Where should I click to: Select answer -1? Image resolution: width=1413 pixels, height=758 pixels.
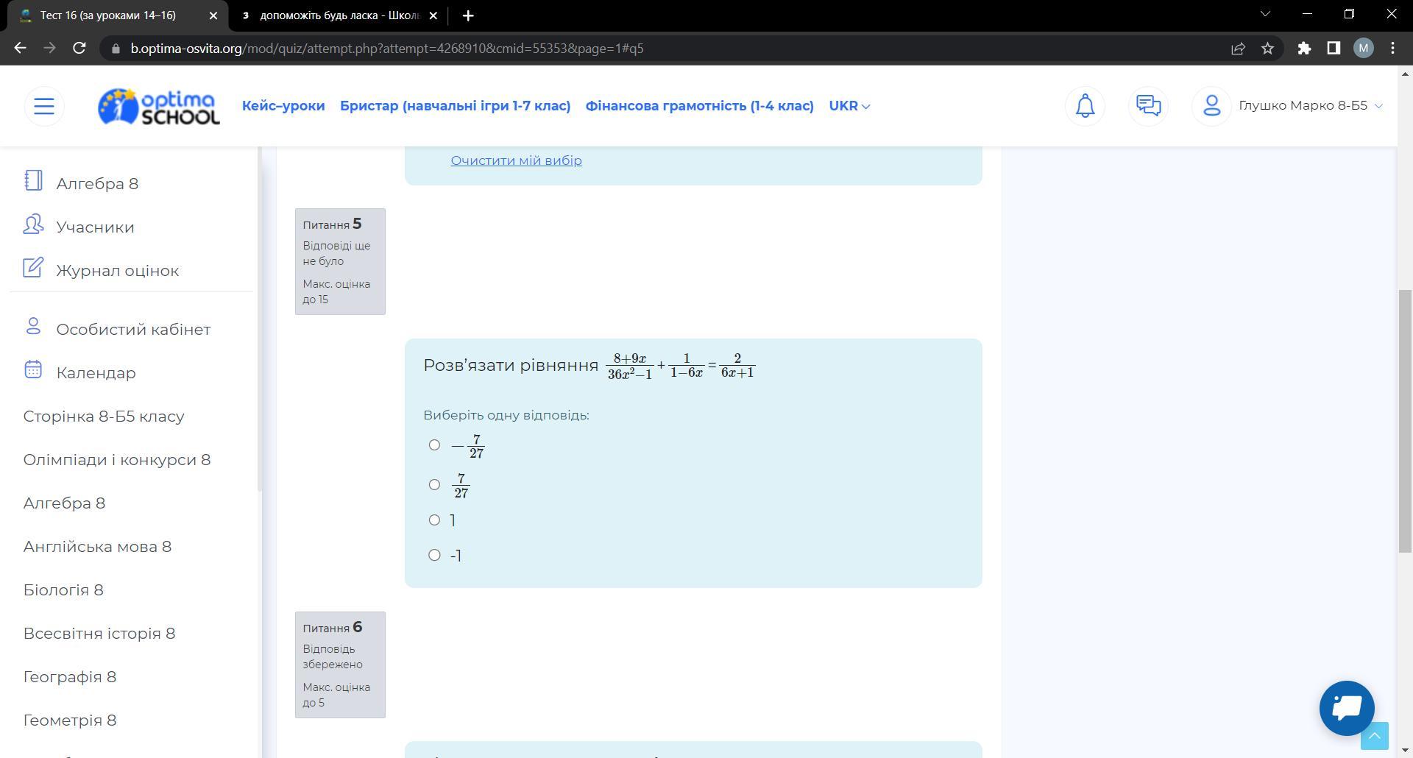coord(434,555)
